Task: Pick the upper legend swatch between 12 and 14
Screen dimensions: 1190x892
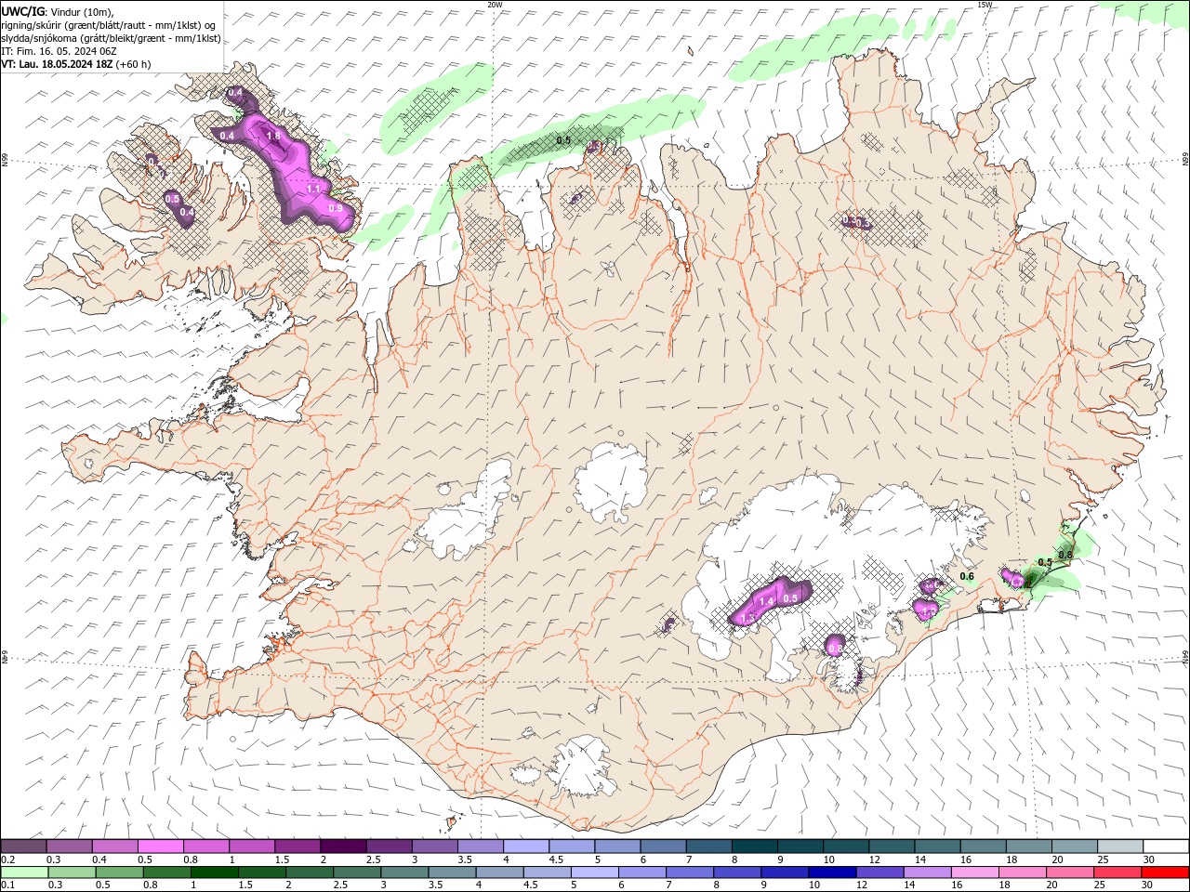Action: (890, 846)
